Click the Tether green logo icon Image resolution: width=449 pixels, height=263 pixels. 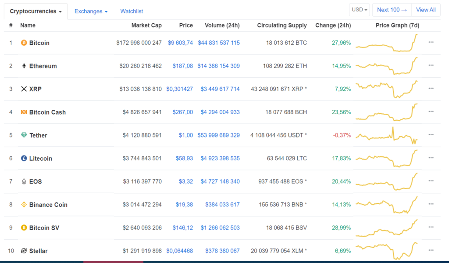(24, 135)
